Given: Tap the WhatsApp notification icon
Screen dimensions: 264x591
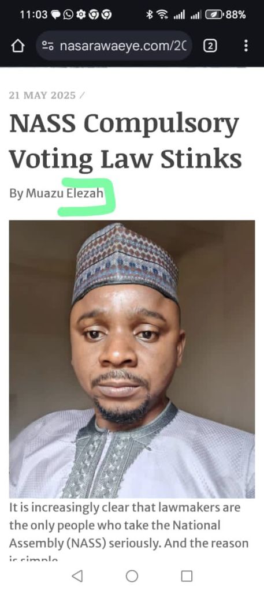Looking at the screenshot, I should coord(68,14).
